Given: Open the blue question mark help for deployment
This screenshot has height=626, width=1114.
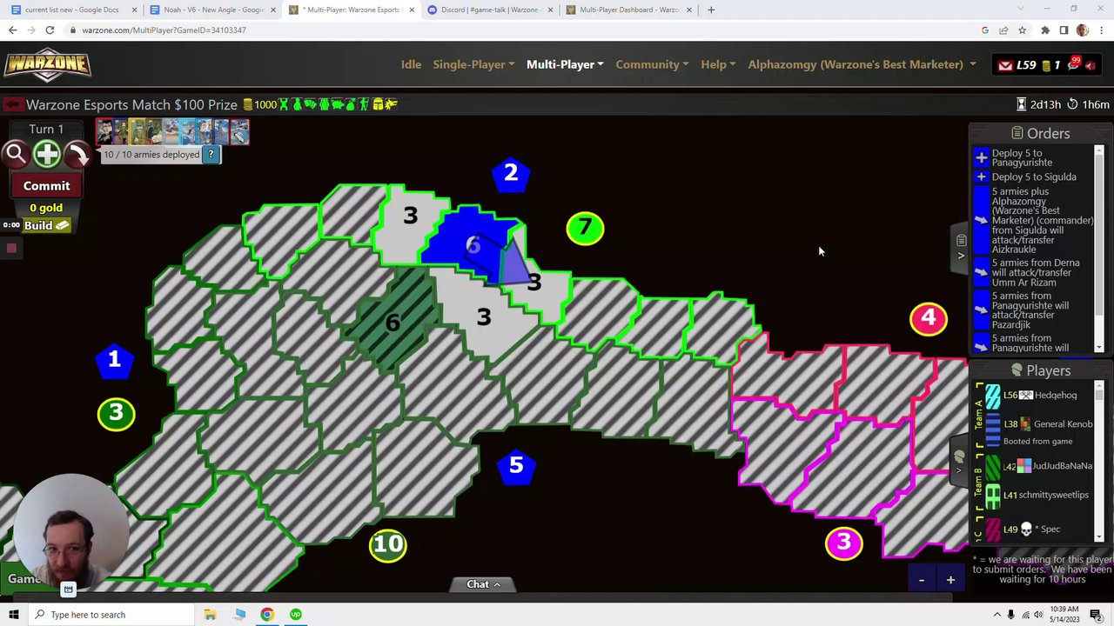Looking at the screenshot, I should (211, 154).
